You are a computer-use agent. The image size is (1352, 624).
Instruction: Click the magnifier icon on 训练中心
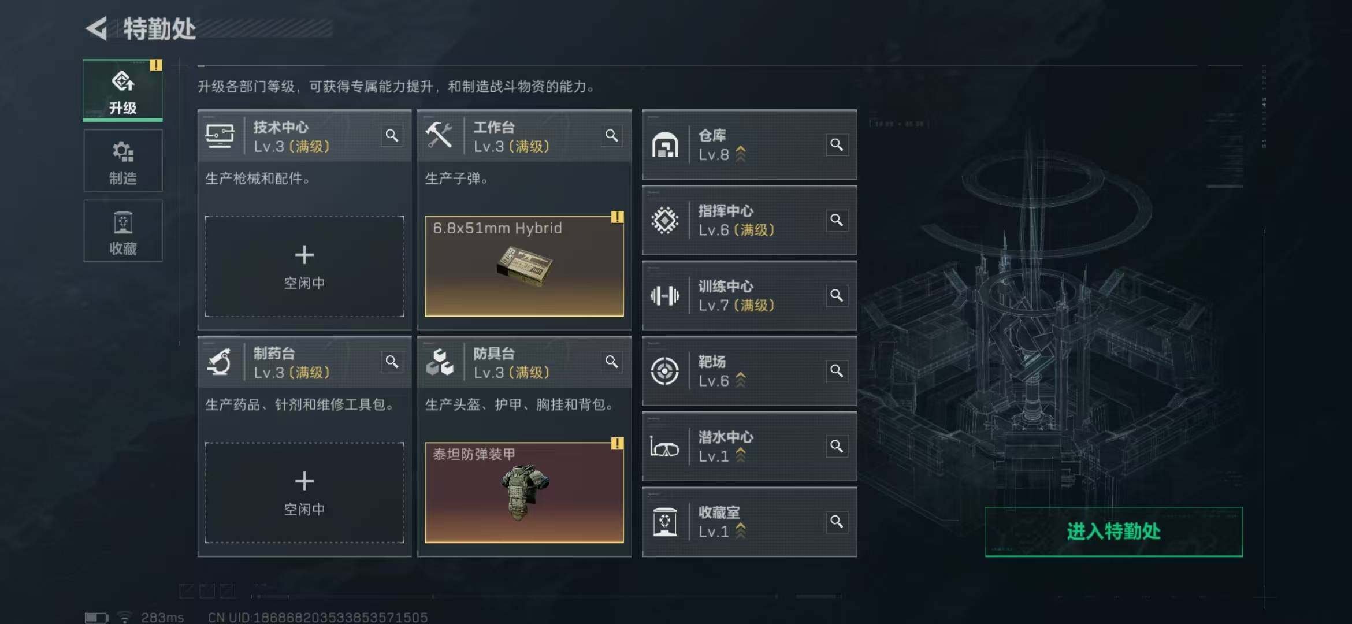pyautogui.click(x=836, y=296)
